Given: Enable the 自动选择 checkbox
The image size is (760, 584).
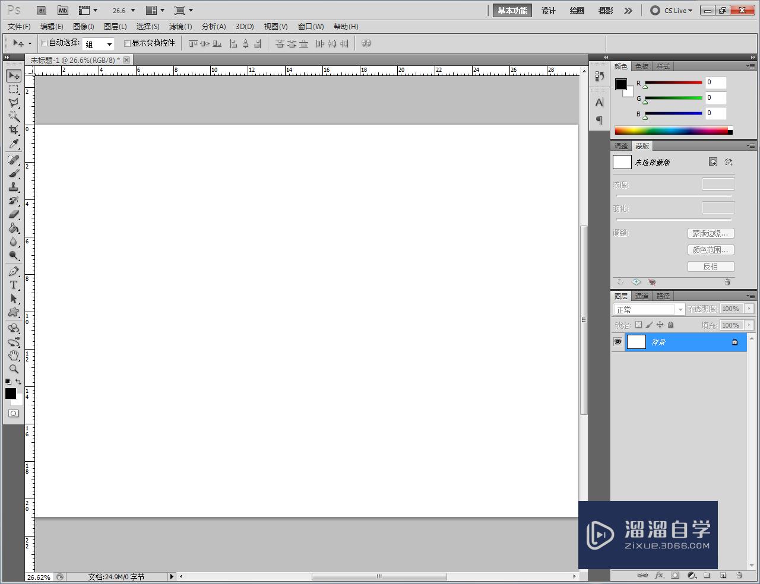Looking at the screenshot, I should (x=44, y=43).
